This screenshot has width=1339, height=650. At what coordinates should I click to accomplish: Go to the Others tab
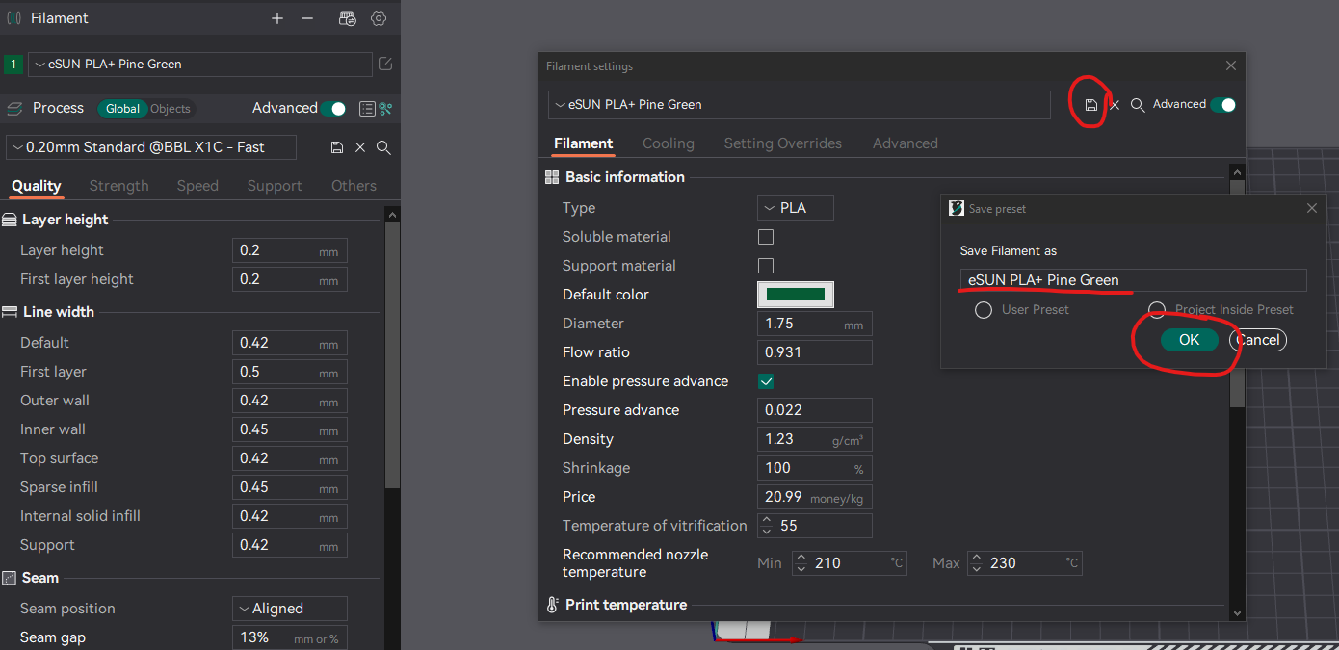coord(354,186)
